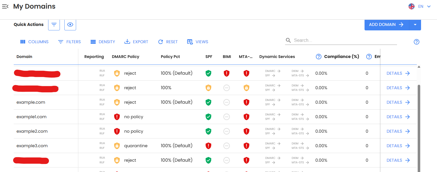Open the EN language dropdown
437x172 pixels.
click(x=424, y=6)
